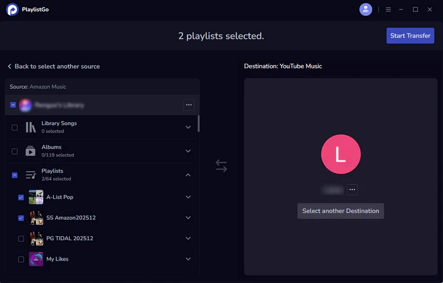Click the '2/64 selected' playlists count
443x283 pixels.
(x=56, y=179)
